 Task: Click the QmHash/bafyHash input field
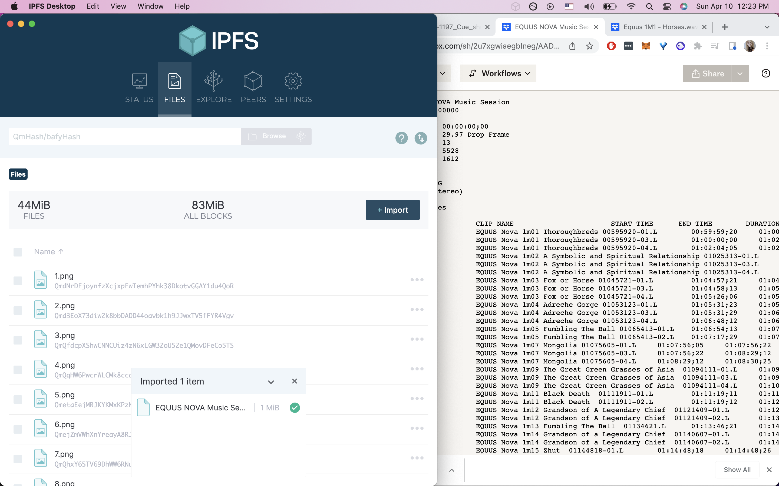pos(125,137)
